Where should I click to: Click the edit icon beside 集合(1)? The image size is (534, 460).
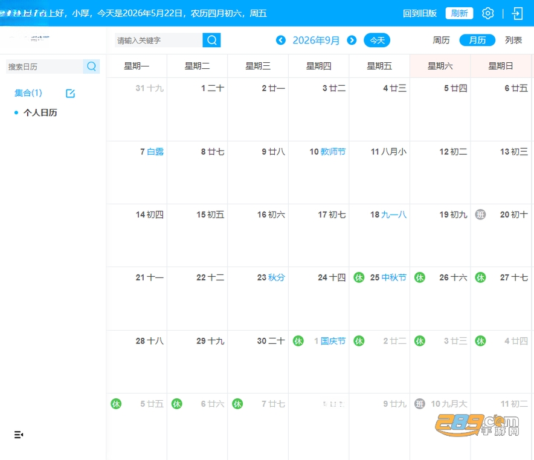pos(70,93)
